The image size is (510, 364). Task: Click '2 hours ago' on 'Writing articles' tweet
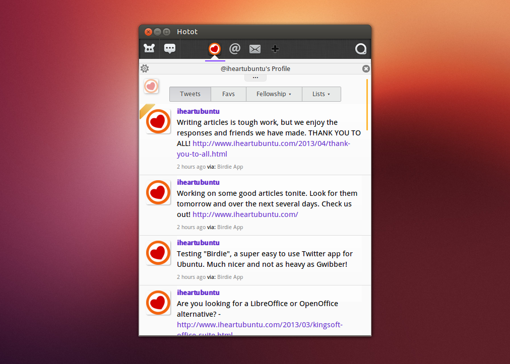point(192,167)
